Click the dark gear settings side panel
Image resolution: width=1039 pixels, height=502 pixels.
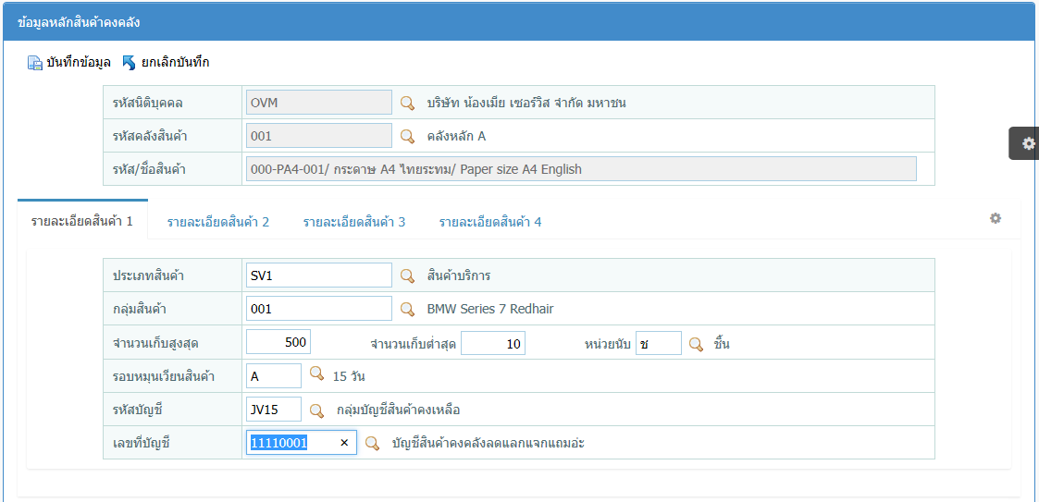click(x=1026, y=143)
